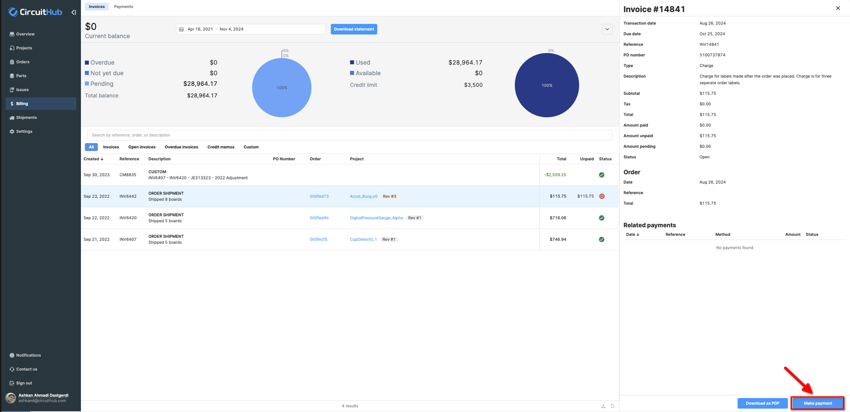The height and width of the screenshot is (412, 850).
Task: Refresh the invoice list with the reload icon
Action: (612, 406)
